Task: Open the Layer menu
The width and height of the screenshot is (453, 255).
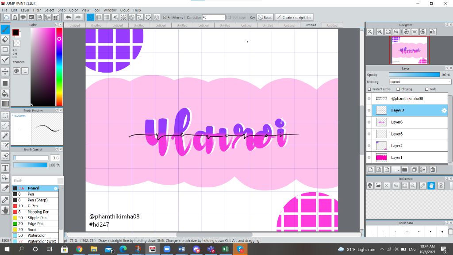Action: coord(25,10)
